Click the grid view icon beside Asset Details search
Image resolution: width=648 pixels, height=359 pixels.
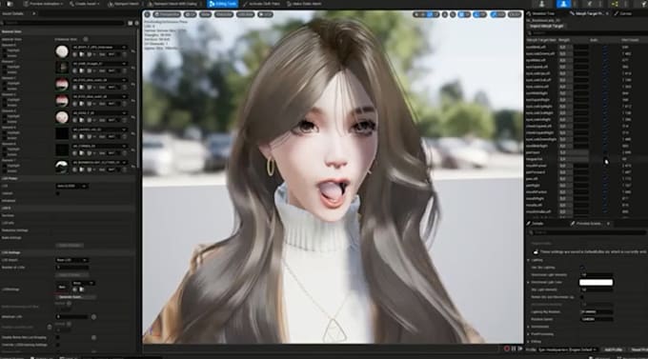pos(131,23)
